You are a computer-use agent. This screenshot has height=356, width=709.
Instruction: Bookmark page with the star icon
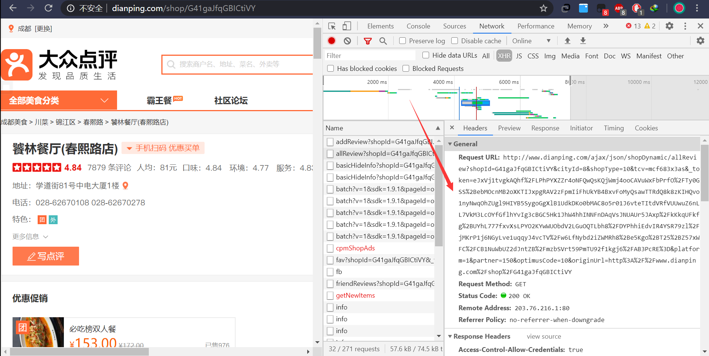coord(543,8)
